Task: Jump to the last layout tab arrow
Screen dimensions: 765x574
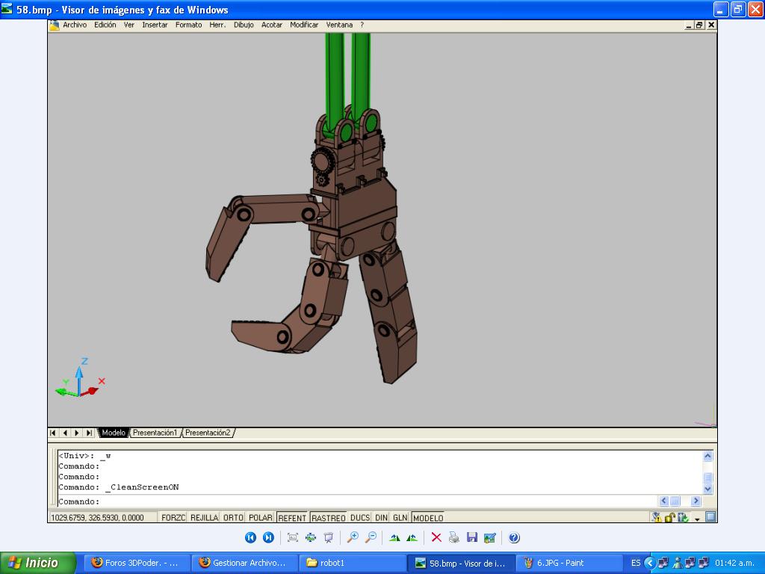Action: pos(89,433)
